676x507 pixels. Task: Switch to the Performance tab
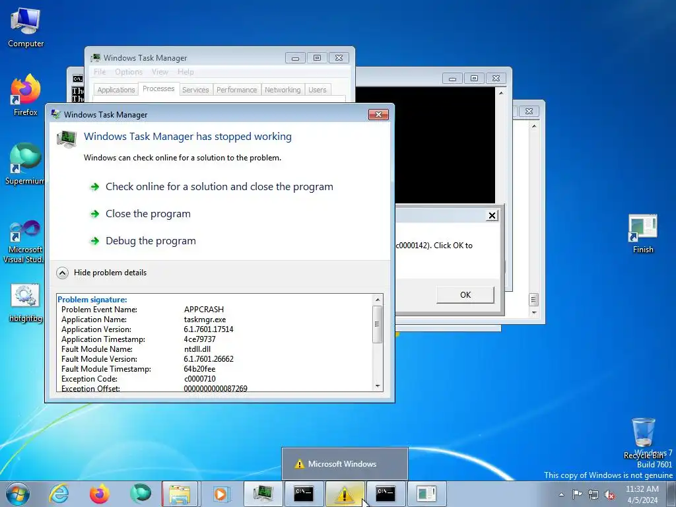(237, 90)
